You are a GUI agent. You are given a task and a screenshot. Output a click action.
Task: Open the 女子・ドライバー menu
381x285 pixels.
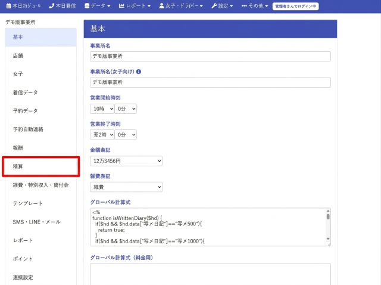181,6
